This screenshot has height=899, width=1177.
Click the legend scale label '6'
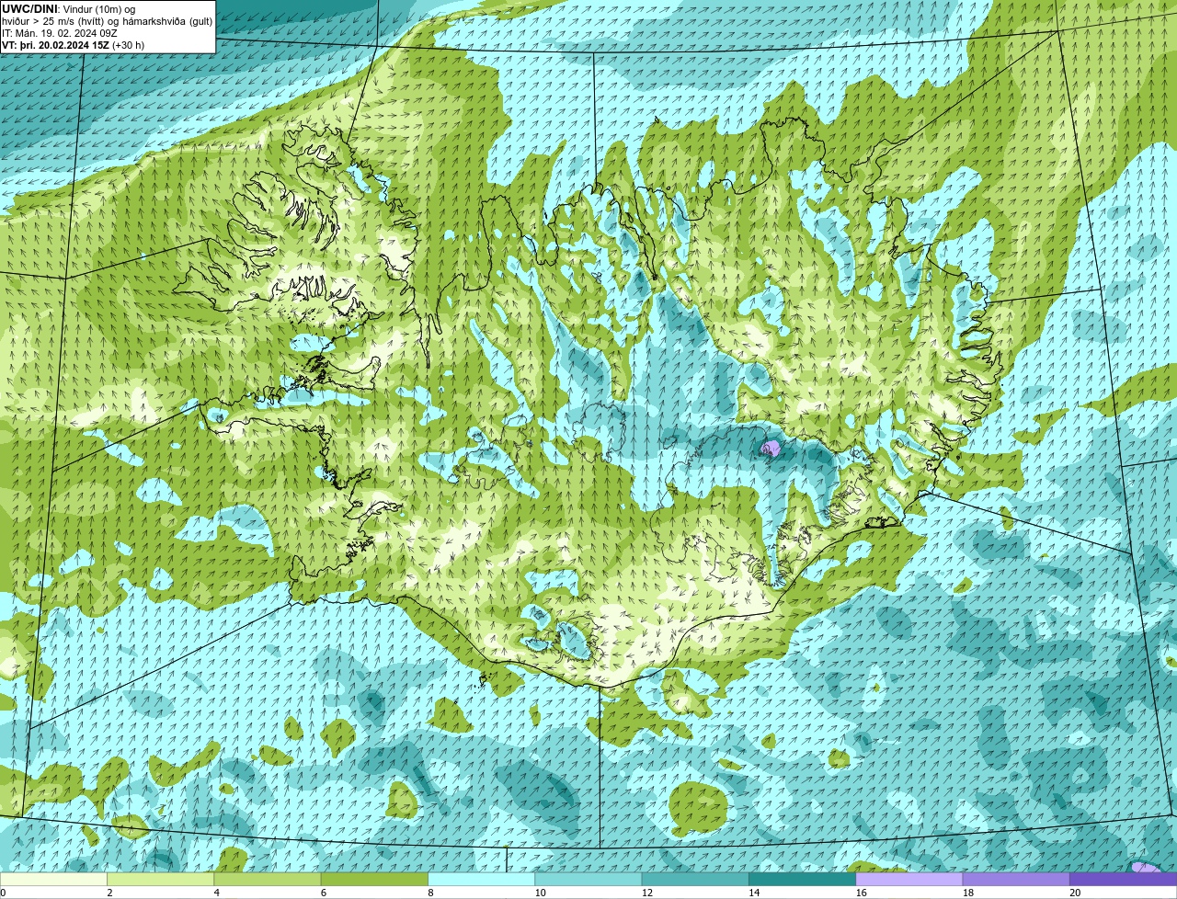324,893
